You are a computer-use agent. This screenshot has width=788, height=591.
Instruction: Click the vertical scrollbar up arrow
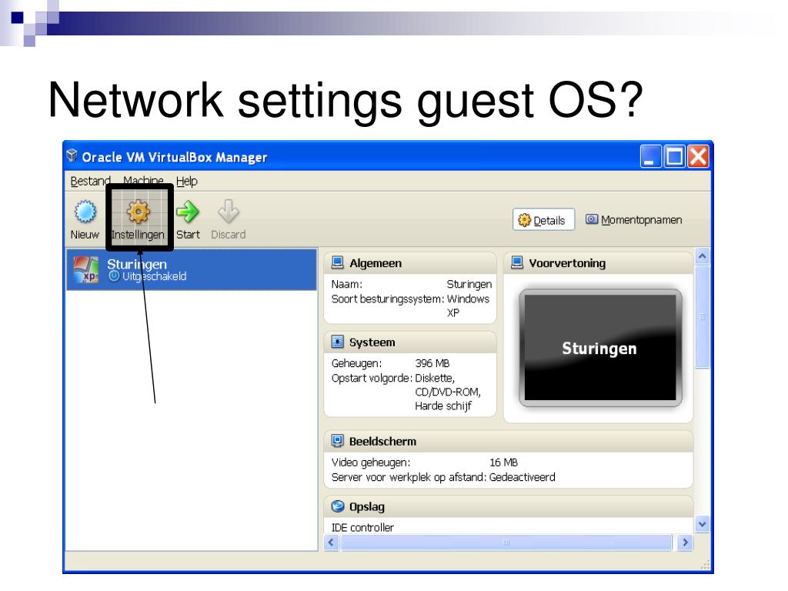702,256
